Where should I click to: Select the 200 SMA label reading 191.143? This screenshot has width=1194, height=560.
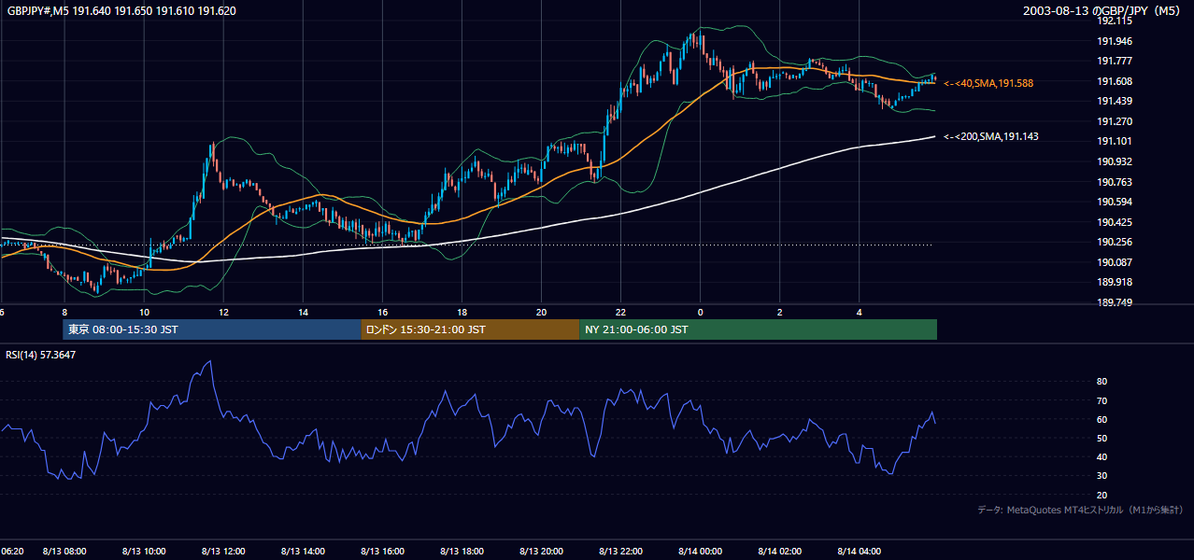(991, 136)
